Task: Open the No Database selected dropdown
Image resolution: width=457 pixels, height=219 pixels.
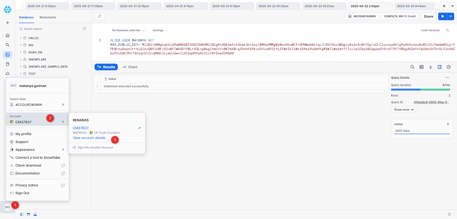Action: (x=129, y=30)
